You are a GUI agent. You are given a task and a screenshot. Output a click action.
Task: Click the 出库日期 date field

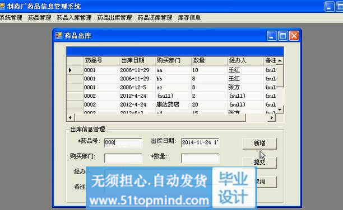pos(200,142)
